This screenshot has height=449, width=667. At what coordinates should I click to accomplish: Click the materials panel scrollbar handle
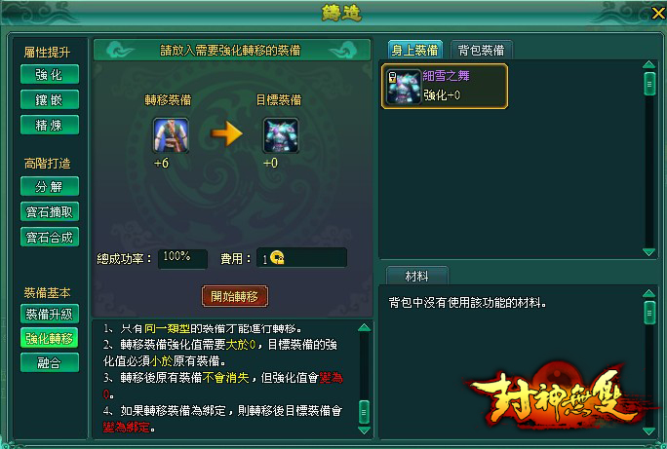pos(649,313)
